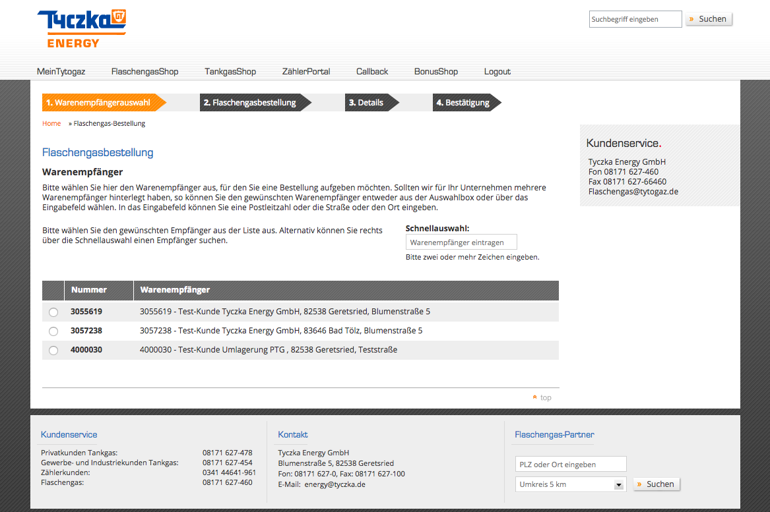Click the recipient text for 83646 Bad Tölz
This screenshot has height=512, width=770.
(281, 331)
